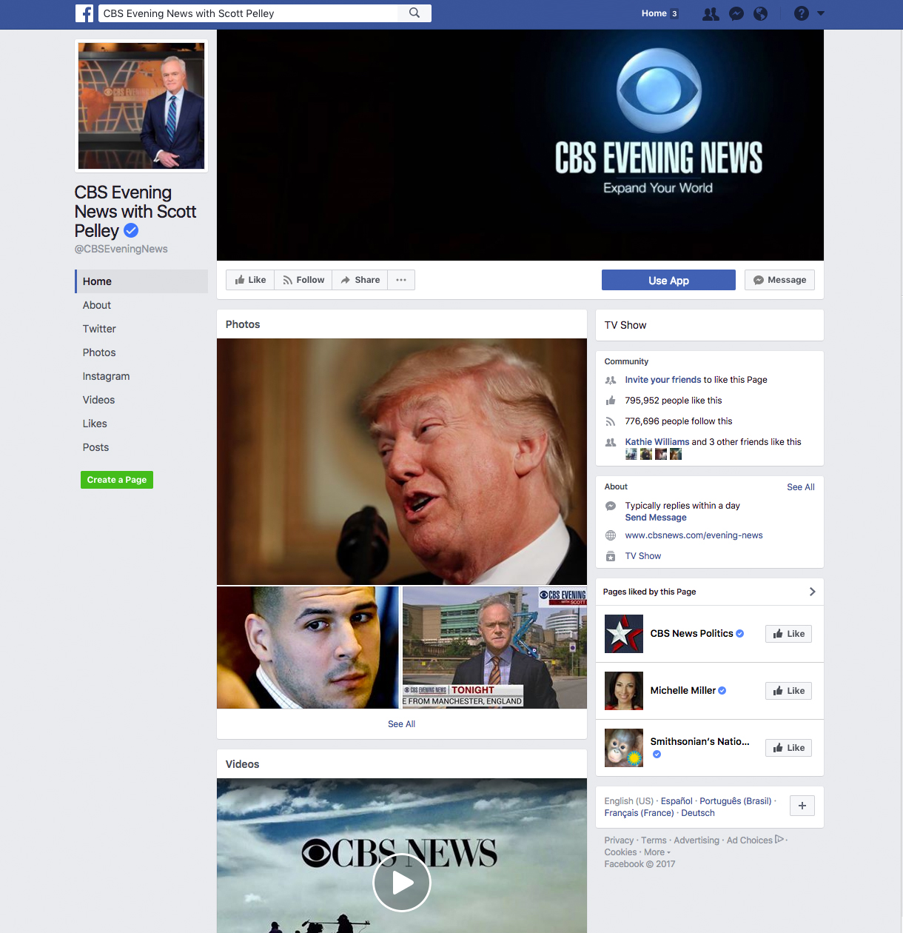Image resolution: width=903 pixels, height=933 pixels.
Task: Play the CBS News video
Action: click(x=402, y=882)
